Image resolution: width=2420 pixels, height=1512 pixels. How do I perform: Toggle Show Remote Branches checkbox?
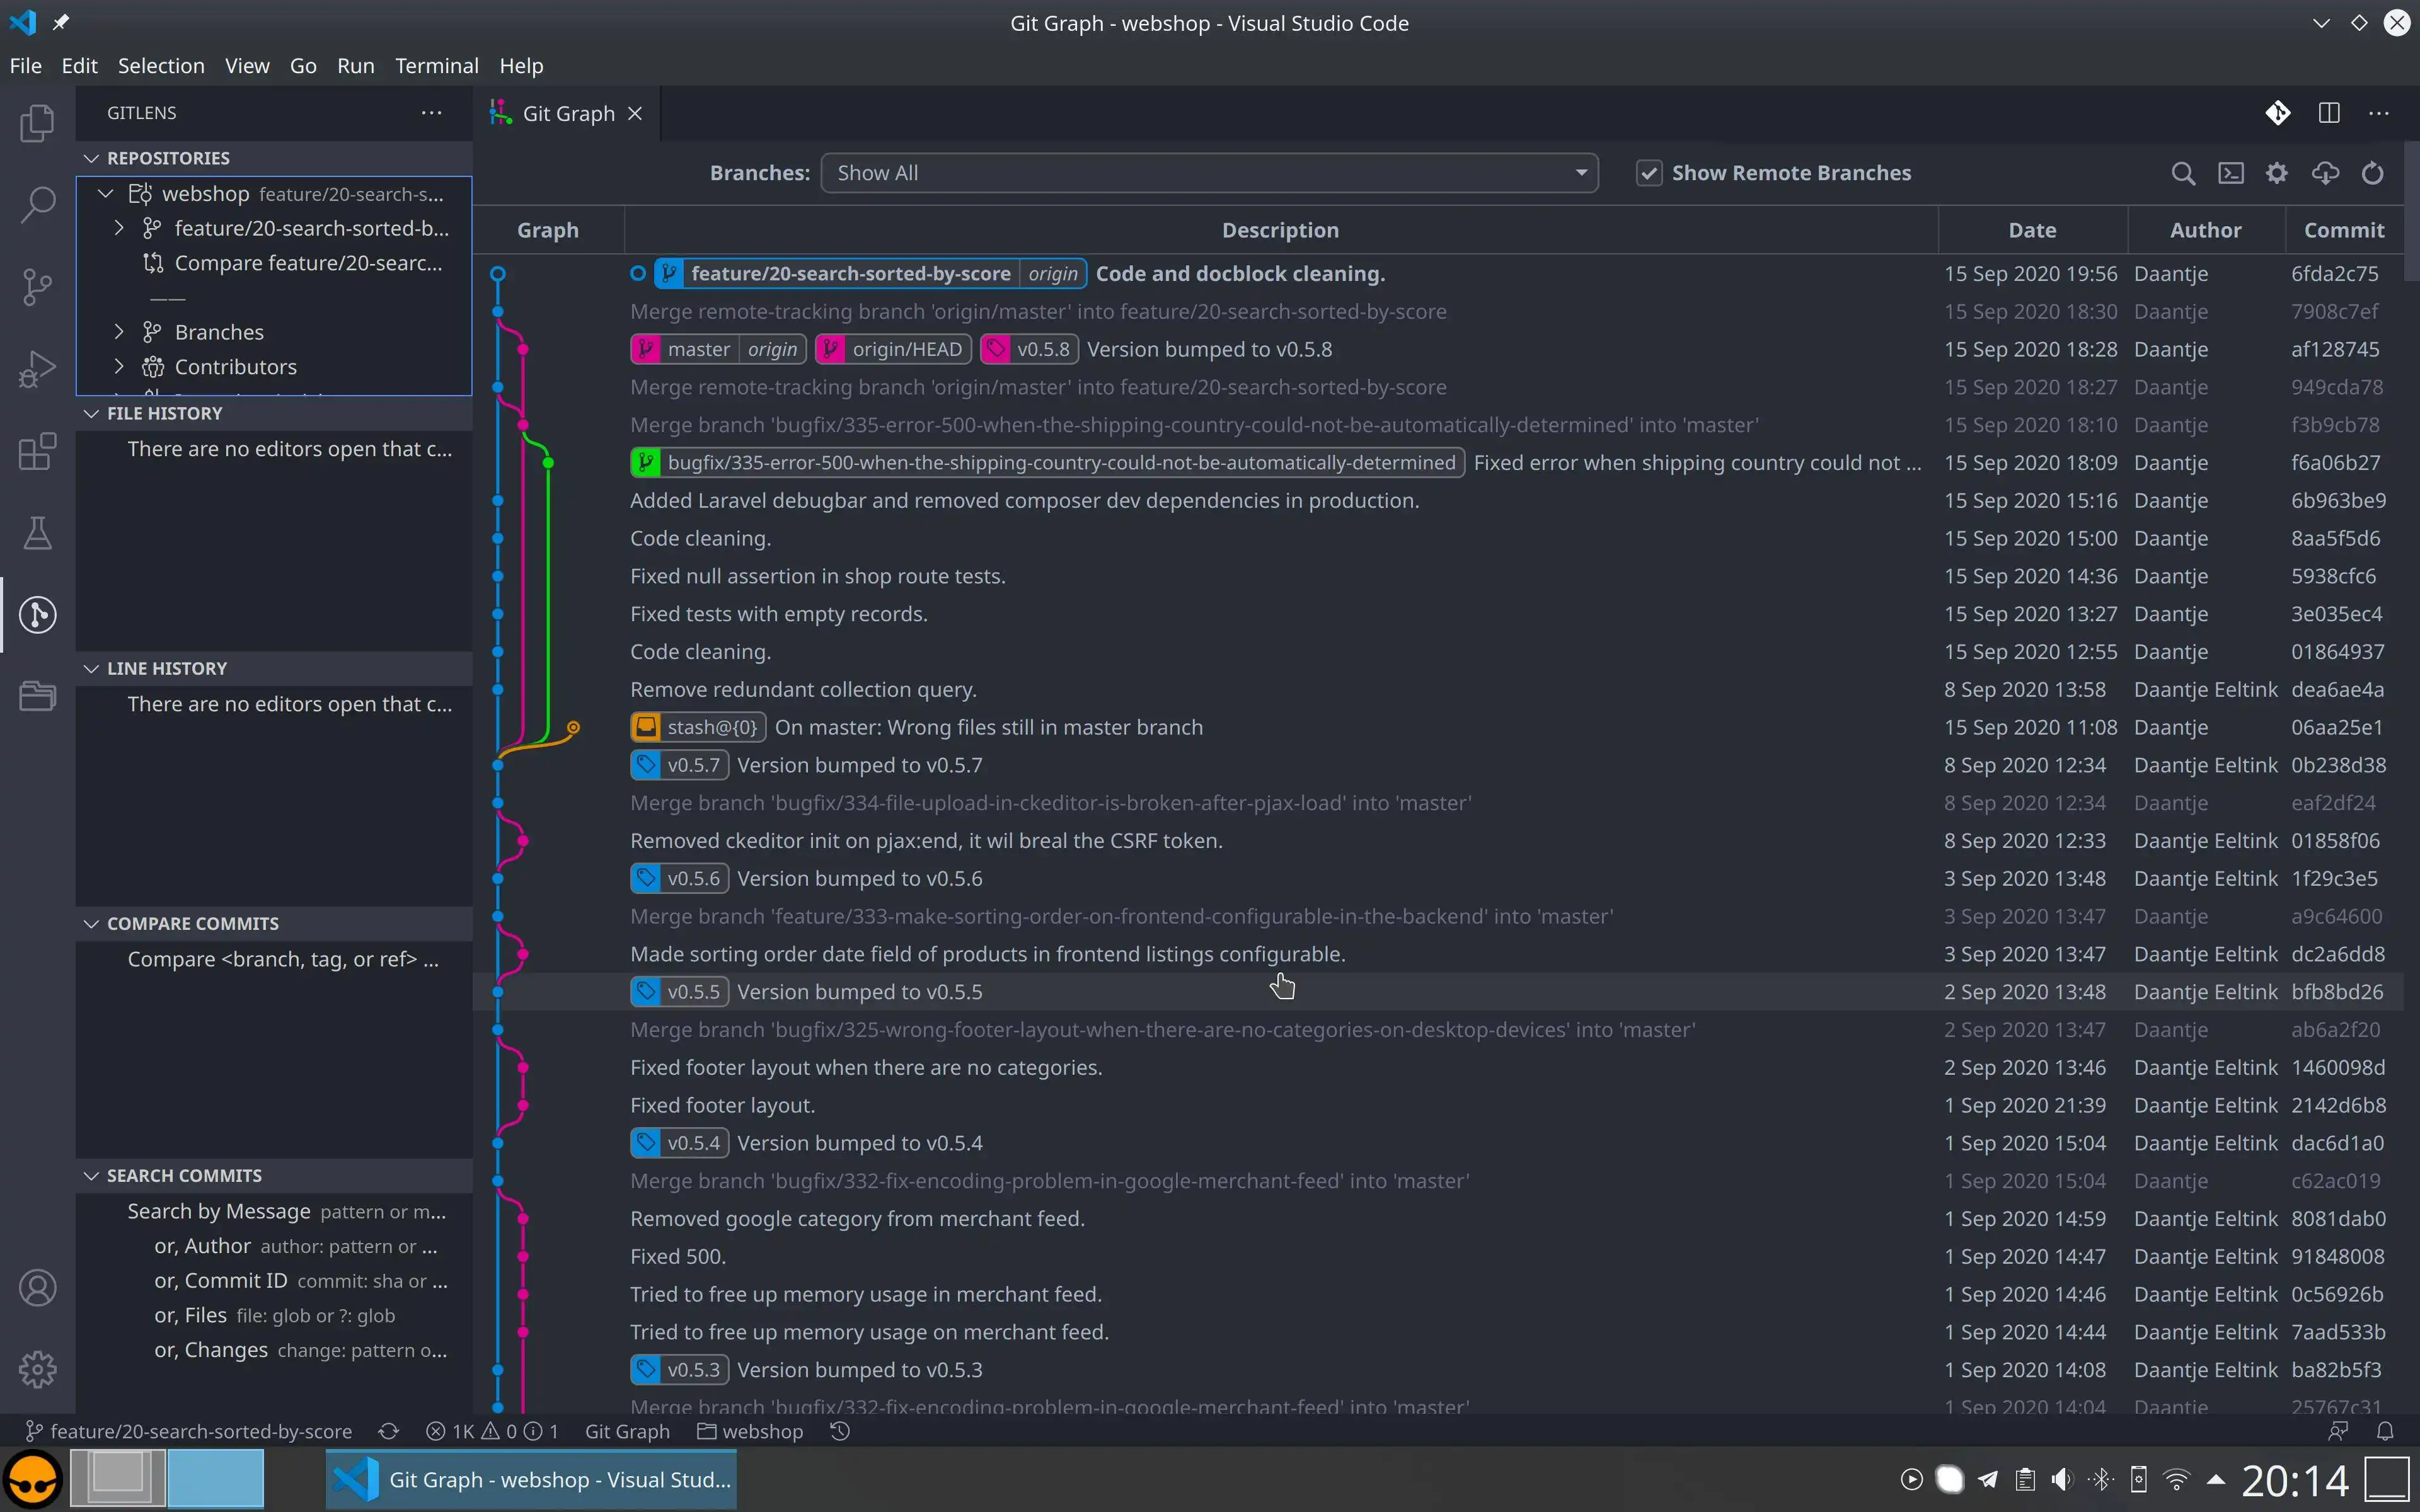coord(1649,173)
